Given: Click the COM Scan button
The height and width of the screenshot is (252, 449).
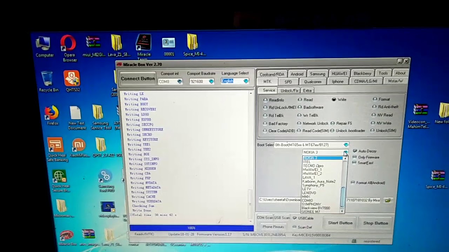Looking at the screenshot, I should point(265,218).
